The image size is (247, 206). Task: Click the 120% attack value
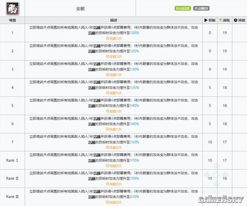point(134,33)
